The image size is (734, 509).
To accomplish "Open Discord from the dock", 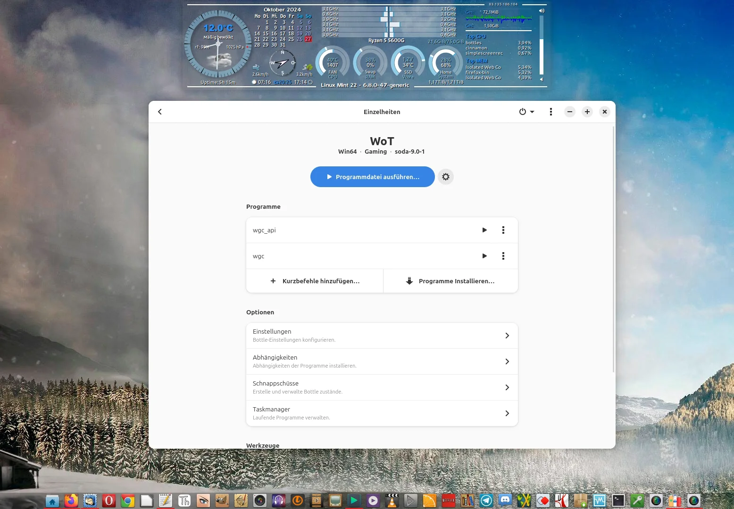I will [505, 500].
